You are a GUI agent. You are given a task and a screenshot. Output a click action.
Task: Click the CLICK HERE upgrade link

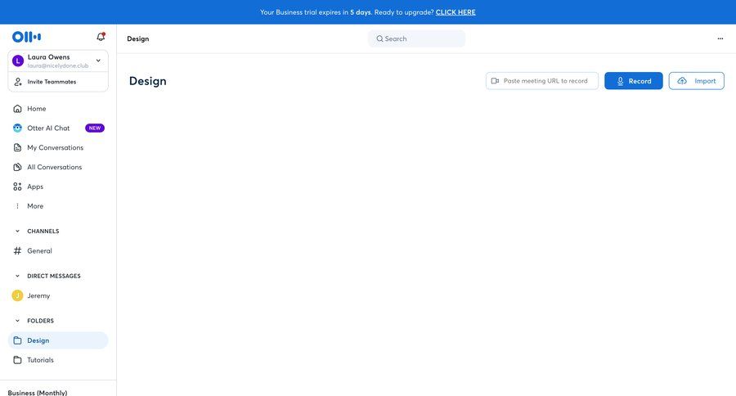click(456, 12)
